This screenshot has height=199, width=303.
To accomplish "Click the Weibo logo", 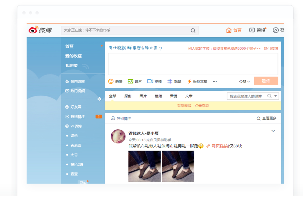I will tap(40, 30).
